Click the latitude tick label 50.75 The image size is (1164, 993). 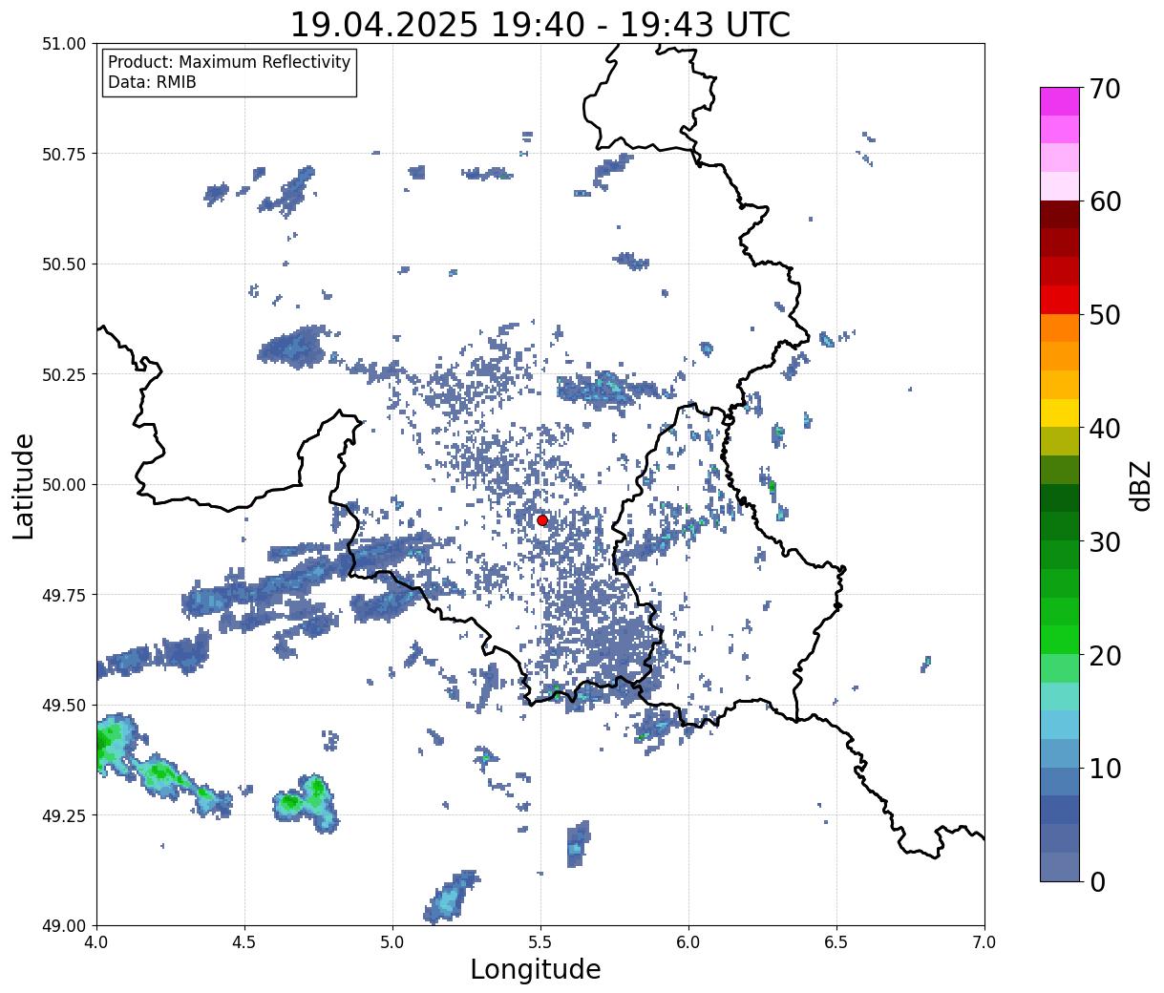64,154
